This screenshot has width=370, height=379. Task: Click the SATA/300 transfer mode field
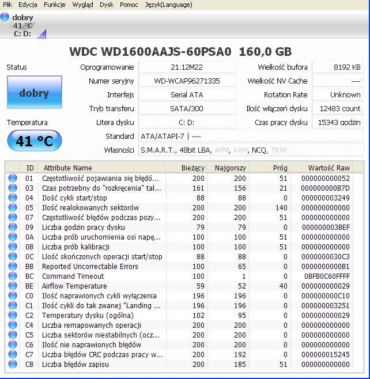point(187,108)
